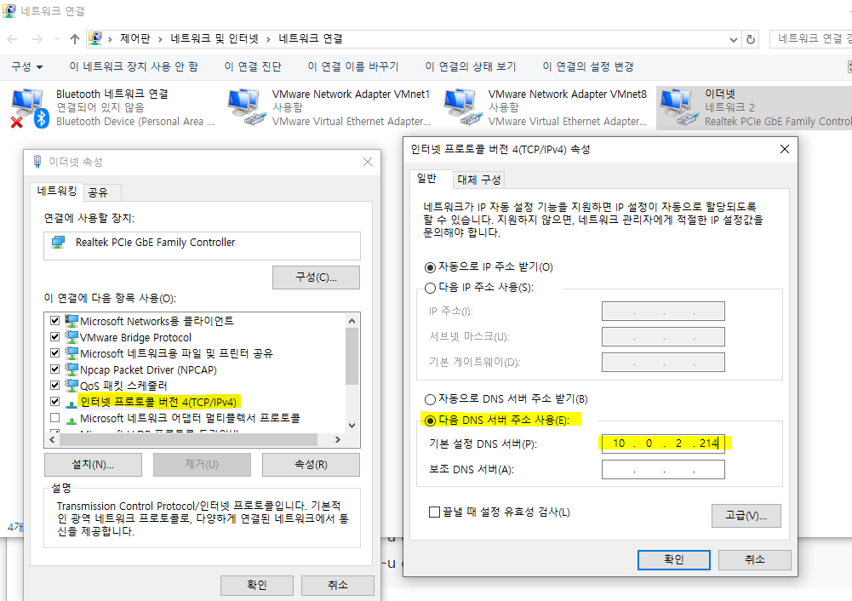The image size is (852, 601).
Task: Click scroll down arrow in items list
Action: (352, 426)
